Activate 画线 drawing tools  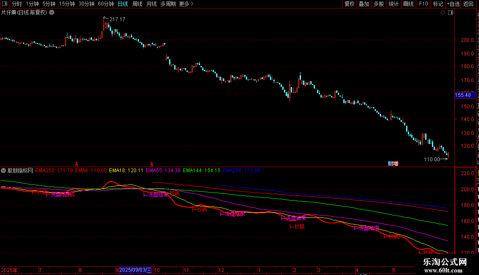[408, 4]
